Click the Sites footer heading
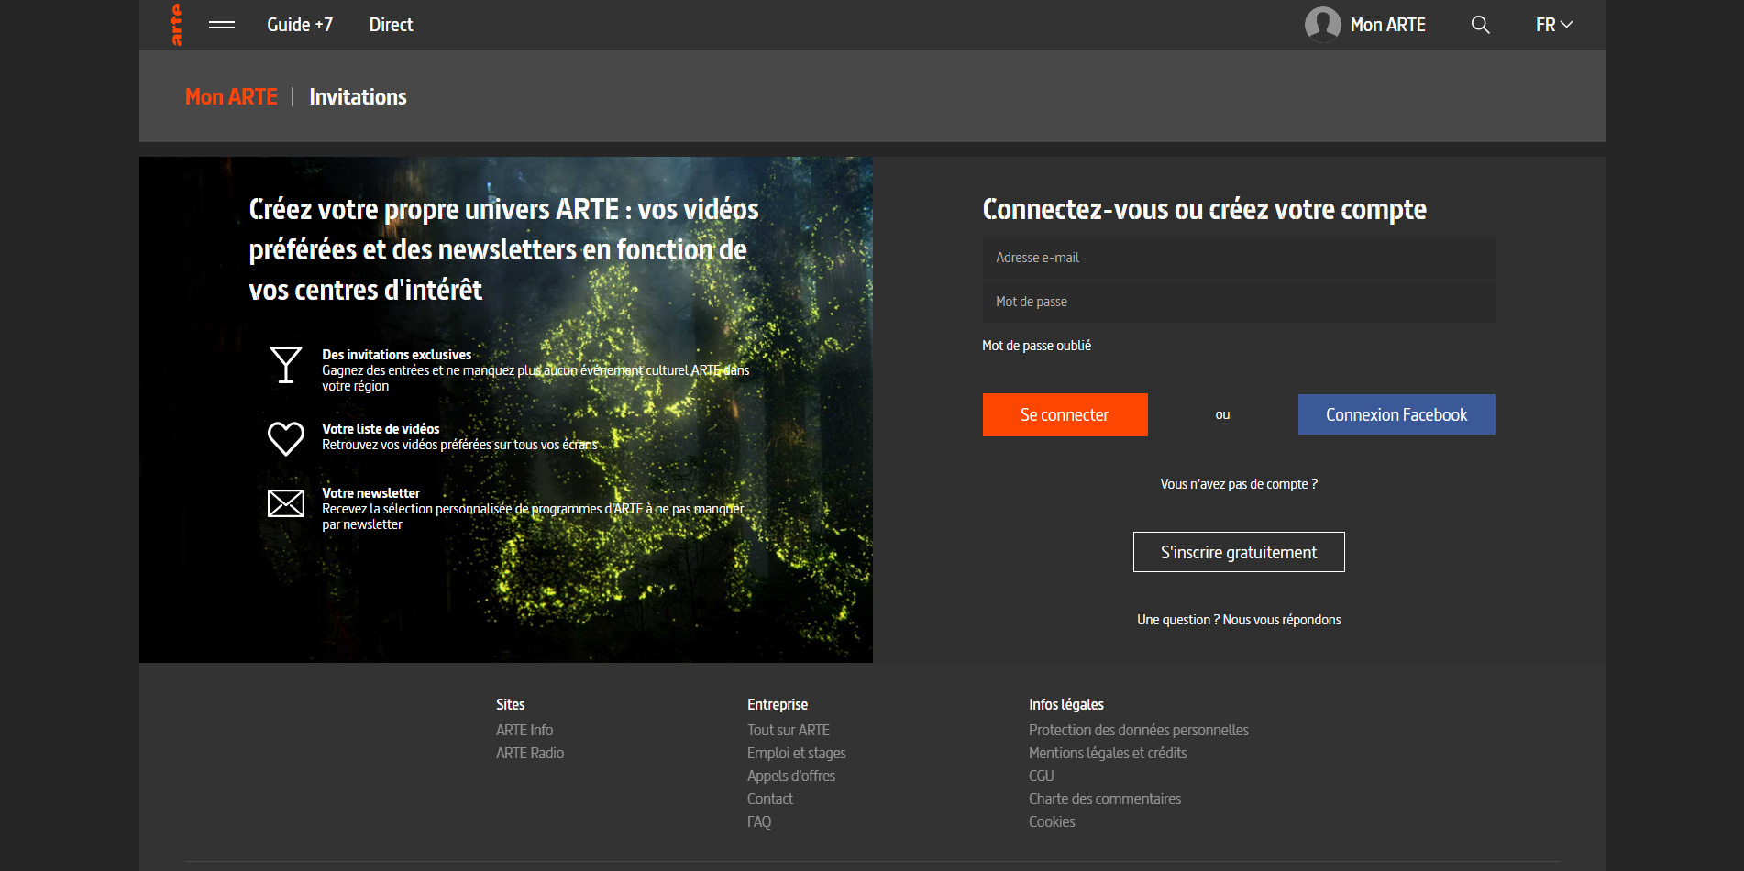Screen dimensions: 1744x871 511,704
